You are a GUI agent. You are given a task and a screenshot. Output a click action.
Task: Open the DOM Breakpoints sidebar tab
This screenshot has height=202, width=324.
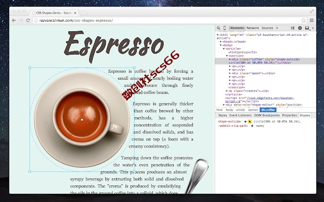(267, 116)
